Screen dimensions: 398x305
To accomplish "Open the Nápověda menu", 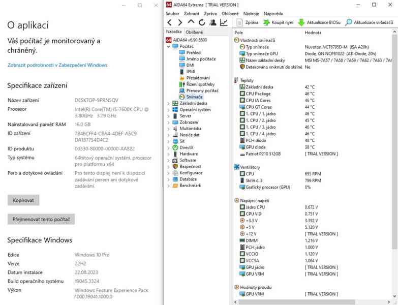I will [273, 14].
